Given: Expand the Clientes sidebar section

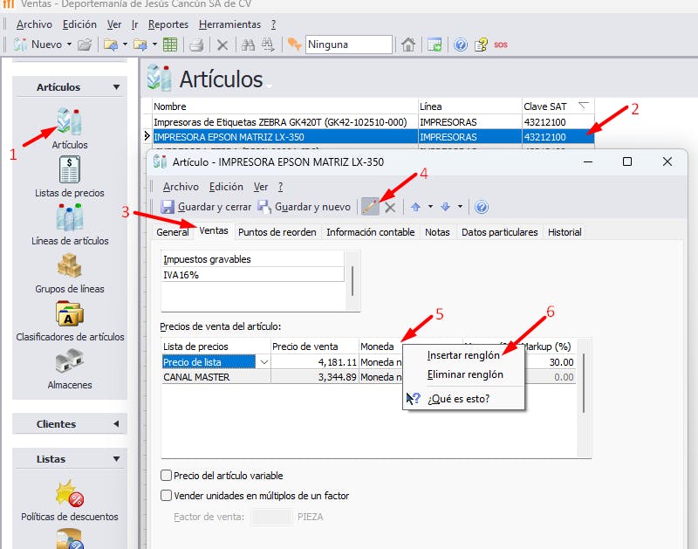Looking at the screenshot, I should click(x=116, y=424).
